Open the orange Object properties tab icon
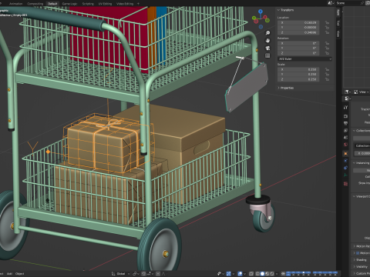This screenshot has width=370, height=277. [x=345, y=154]
